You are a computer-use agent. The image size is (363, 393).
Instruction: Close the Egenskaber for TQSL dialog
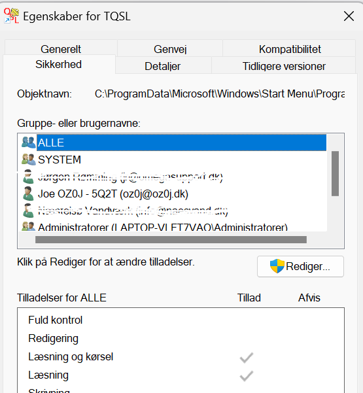349,16
